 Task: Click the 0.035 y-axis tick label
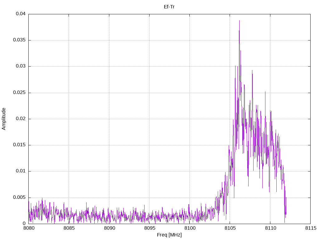point(20,40)
